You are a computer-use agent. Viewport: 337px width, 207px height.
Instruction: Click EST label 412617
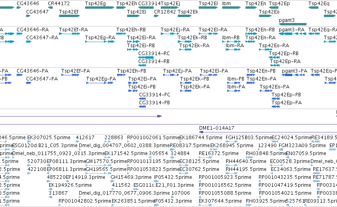point(85,138)
